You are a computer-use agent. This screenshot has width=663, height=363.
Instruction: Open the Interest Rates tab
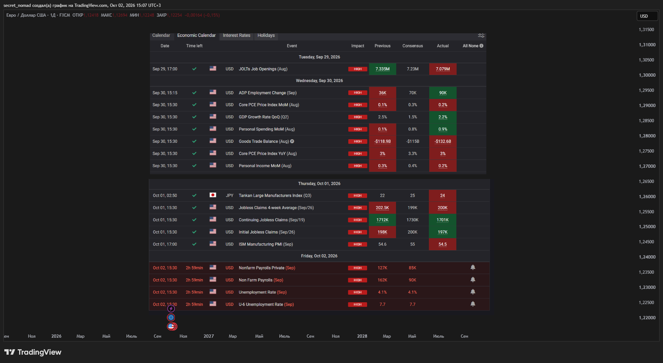click(237, 35)
